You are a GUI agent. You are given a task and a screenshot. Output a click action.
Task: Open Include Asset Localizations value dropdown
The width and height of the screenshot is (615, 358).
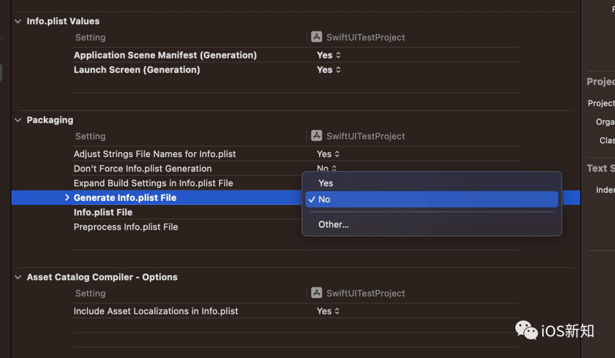pos(328,311)
